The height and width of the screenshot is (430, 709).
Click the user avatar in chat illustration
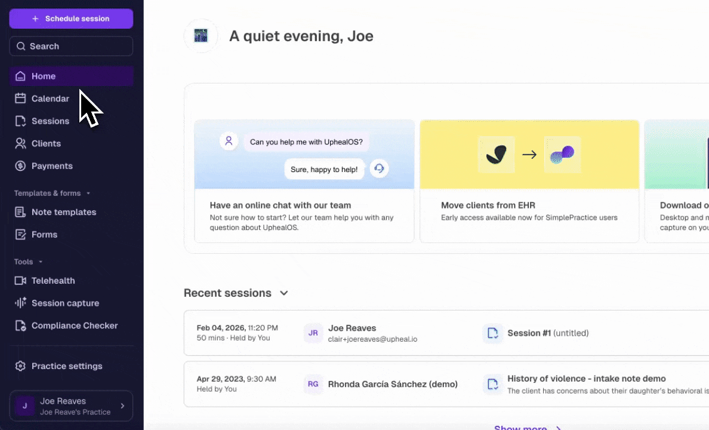coord(229,141)
